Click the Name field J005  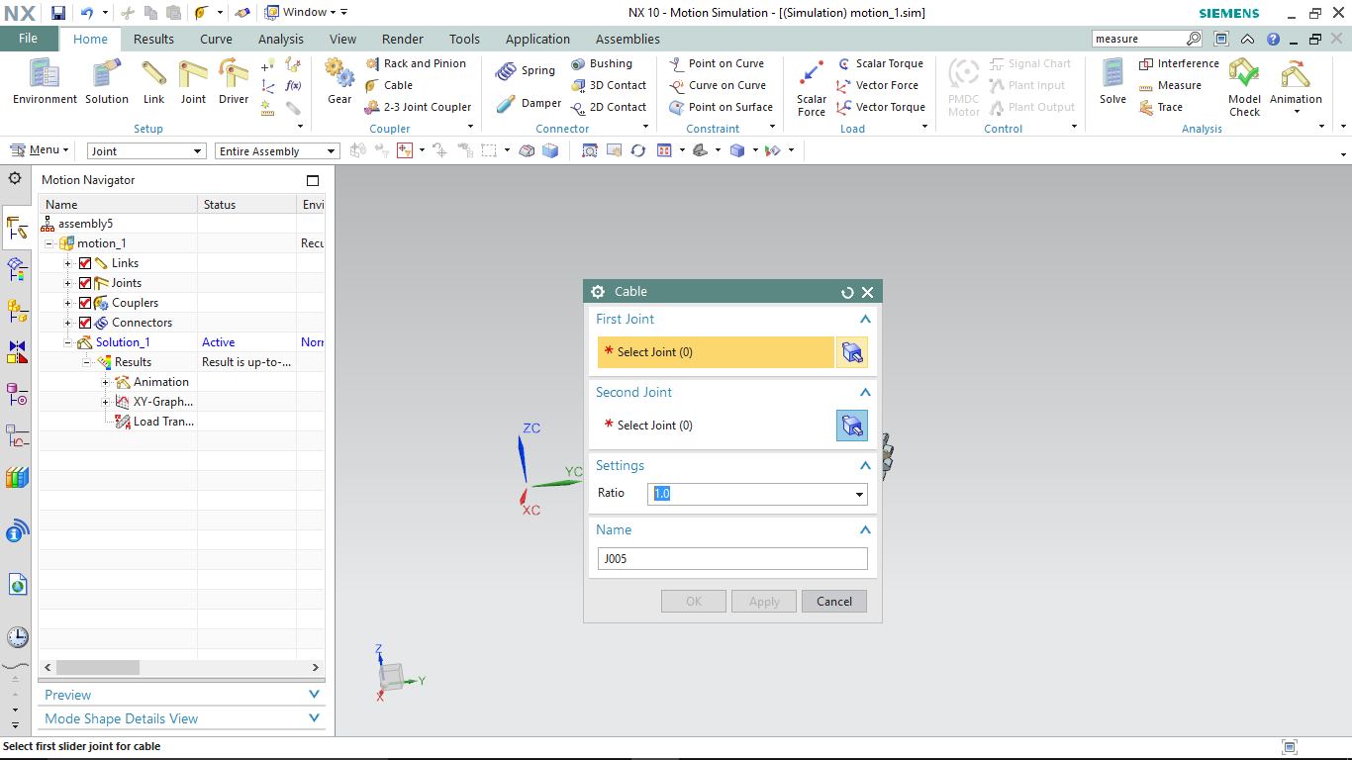click(x=732, y=559)
